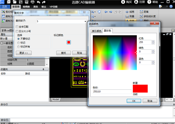The width and height of the screenshot is (175, 124).
Task: Click the 命令行 command input field
Action: 92,120
